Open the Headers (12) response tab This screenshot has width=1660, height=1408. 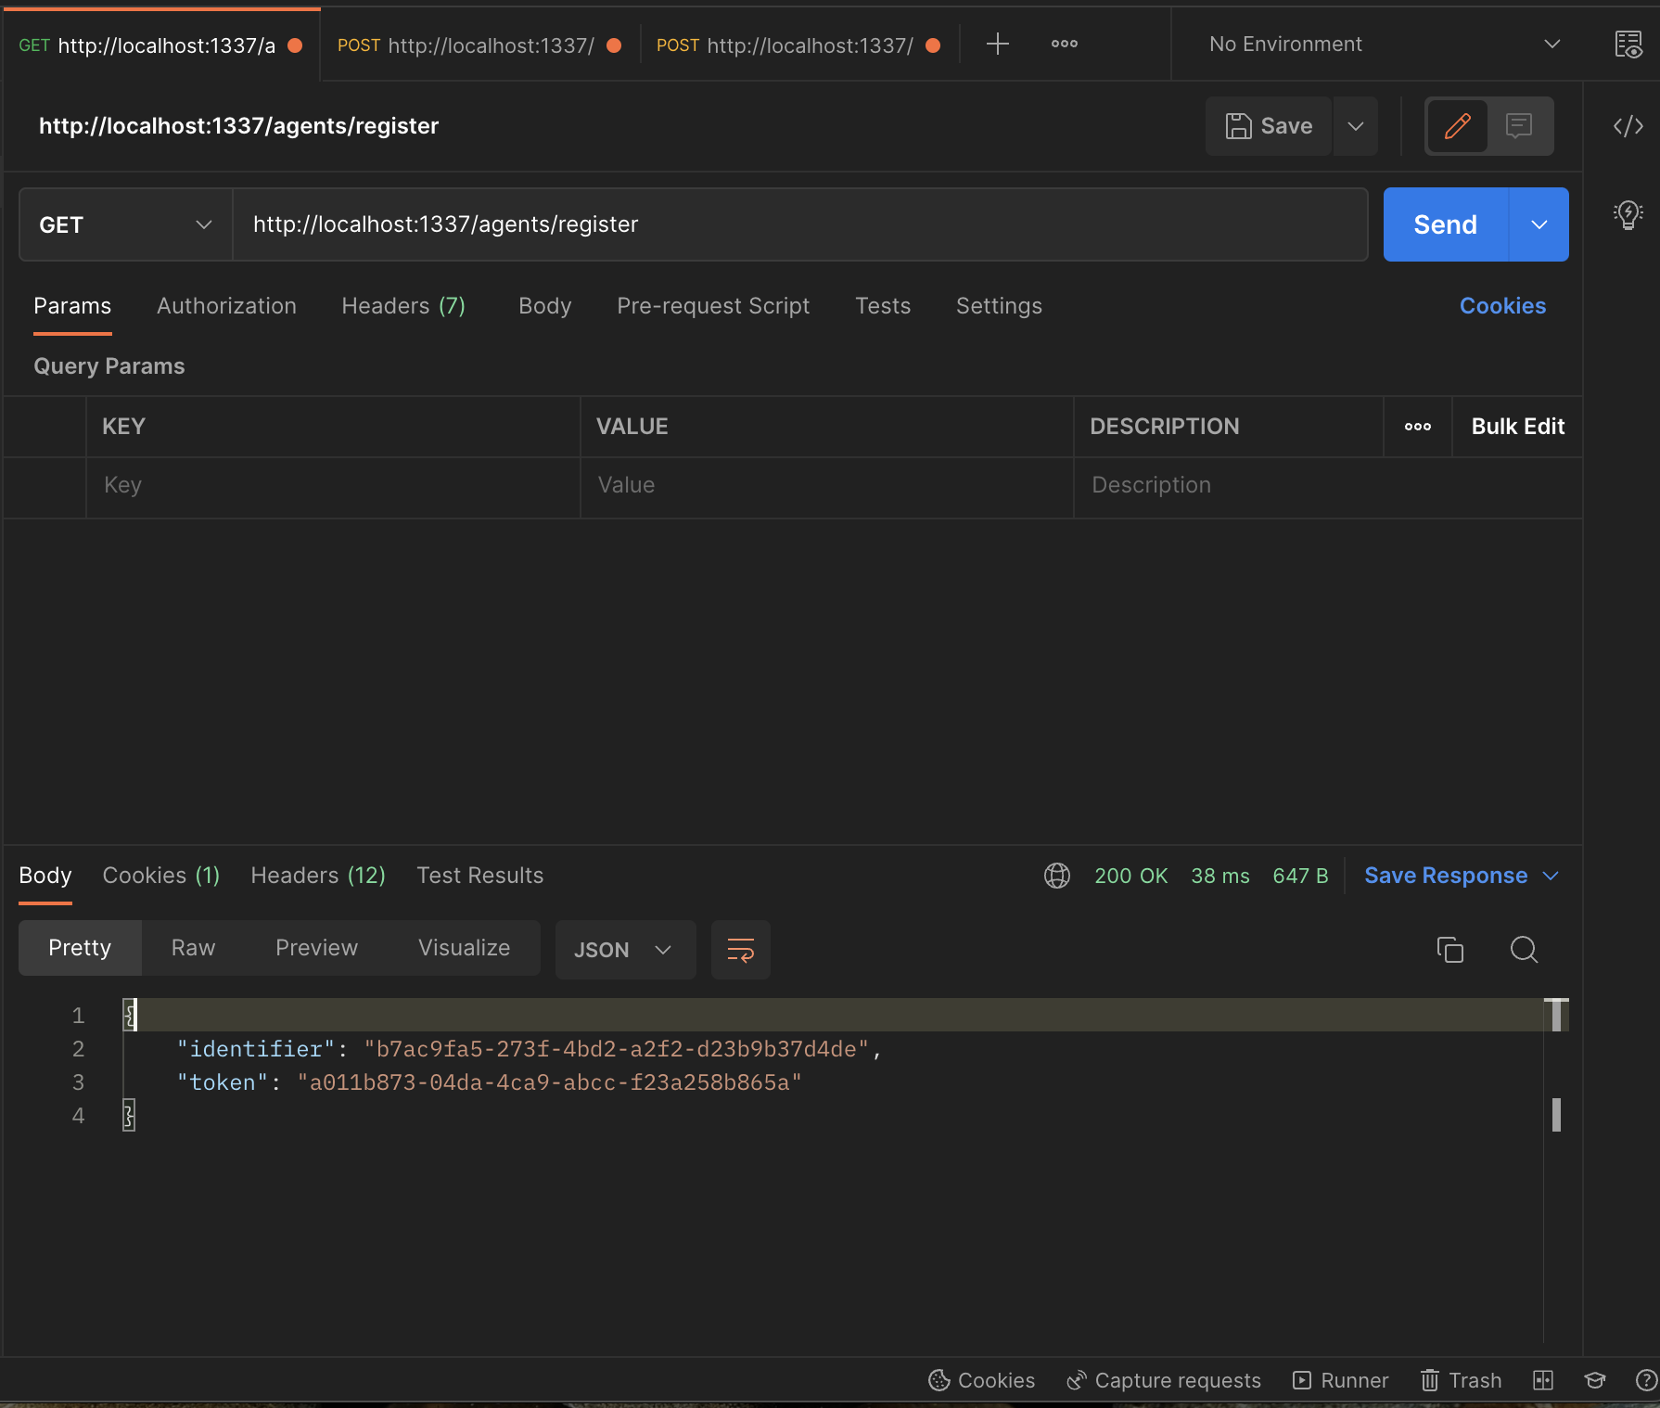click(317, 876)
